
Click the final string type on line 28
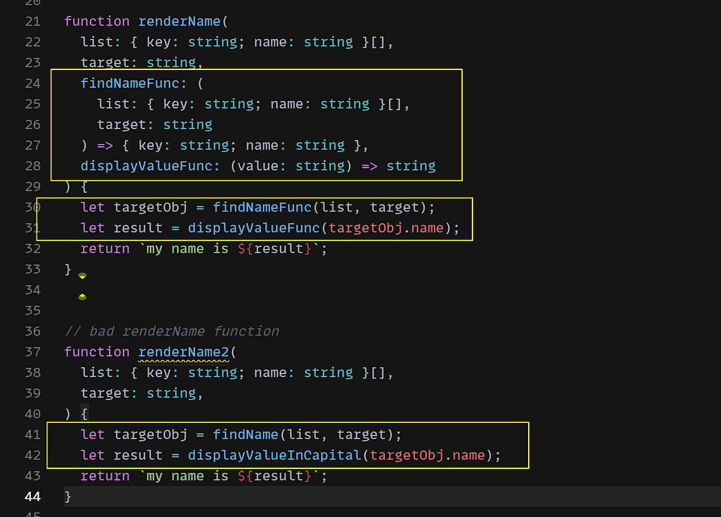(x=411, y=166)
